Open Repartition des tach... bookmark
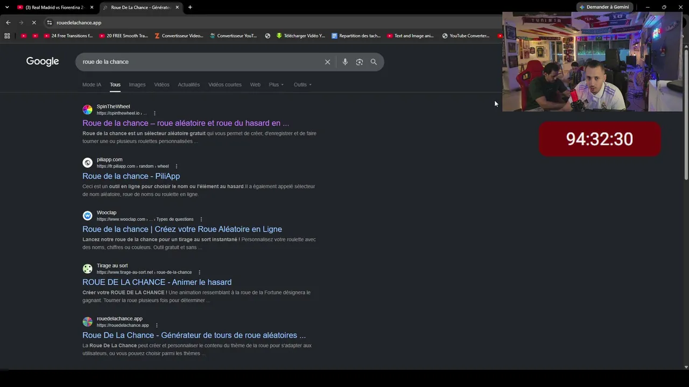This screenshot has height=387, width=689. click(356, 36)
